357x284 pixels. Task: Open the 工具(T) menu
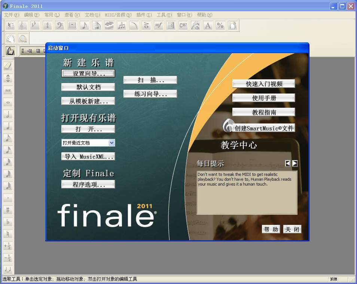pyautogui.click(x=164, y=15)
